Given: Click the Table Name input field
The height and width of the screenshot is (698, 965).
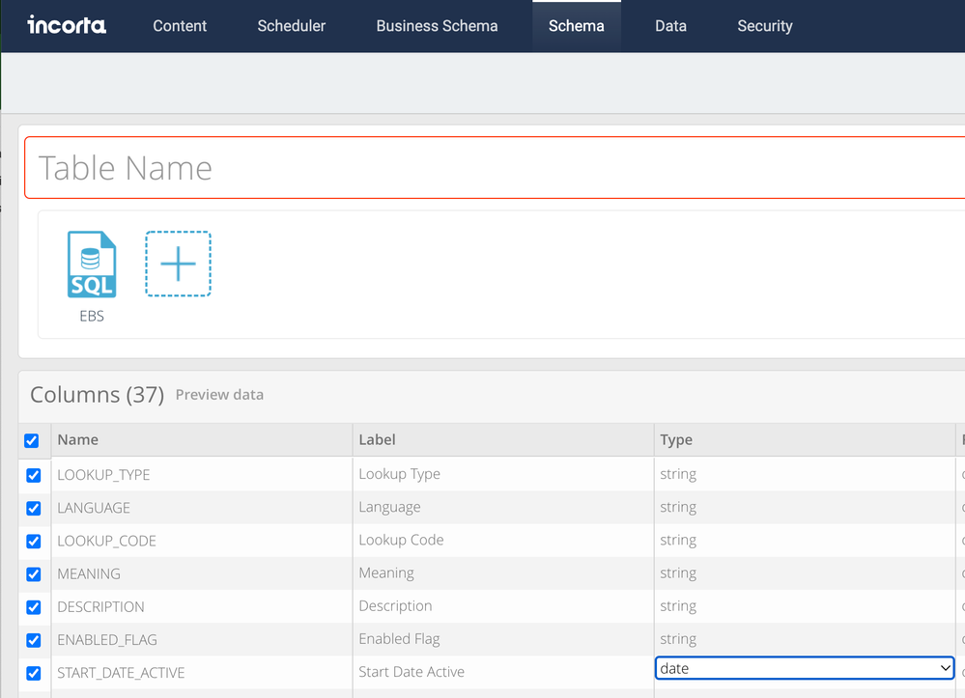Looking at the screenshot, I should (493, 168).
